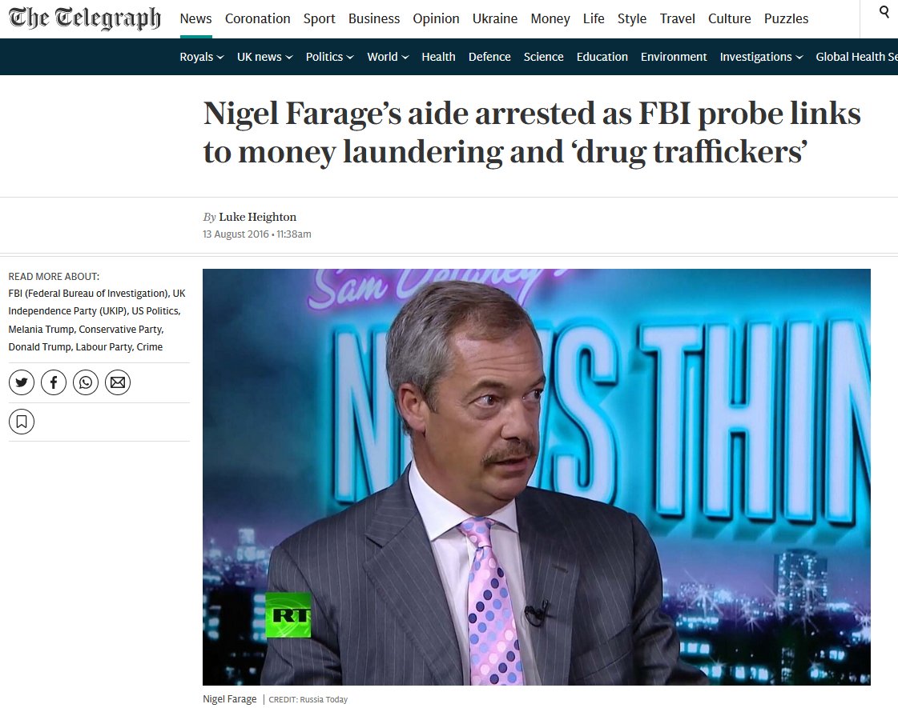The image size is (898, 708).
Task: Open the search magnifier icon
Action: pos(884,12)
